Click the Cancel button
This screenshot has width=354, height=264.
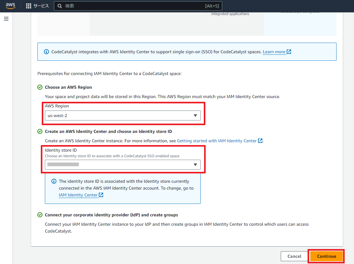tap(294, 256)
